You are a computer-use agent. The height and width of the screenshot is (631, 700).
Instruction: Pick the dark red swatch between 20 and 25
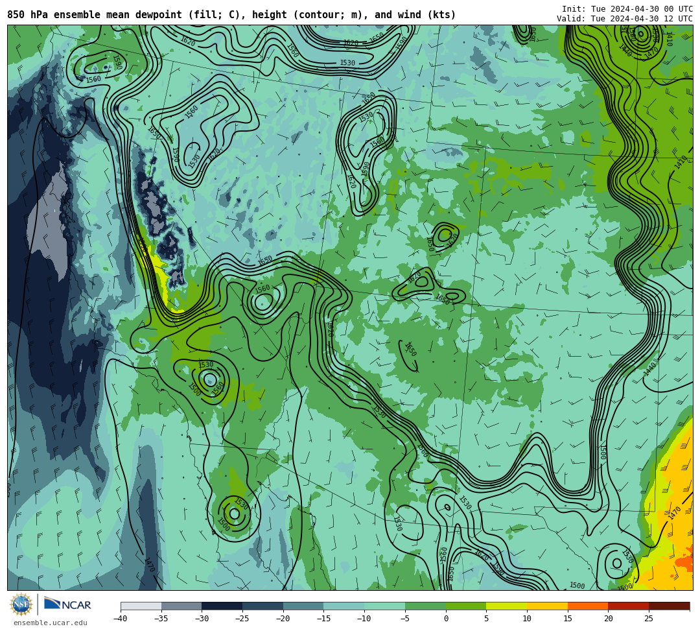pyautogui.click(x=629, y=606)
